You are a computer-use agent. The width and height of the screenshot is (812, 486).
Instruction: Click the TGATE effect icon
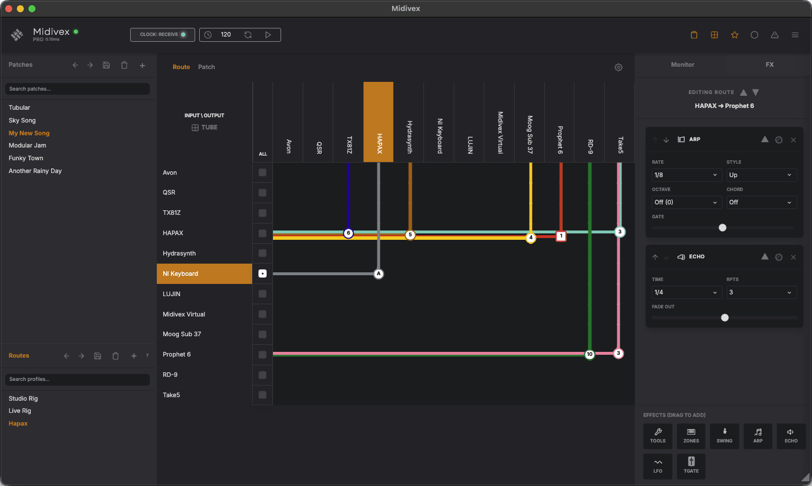click(x=691, y=466)
